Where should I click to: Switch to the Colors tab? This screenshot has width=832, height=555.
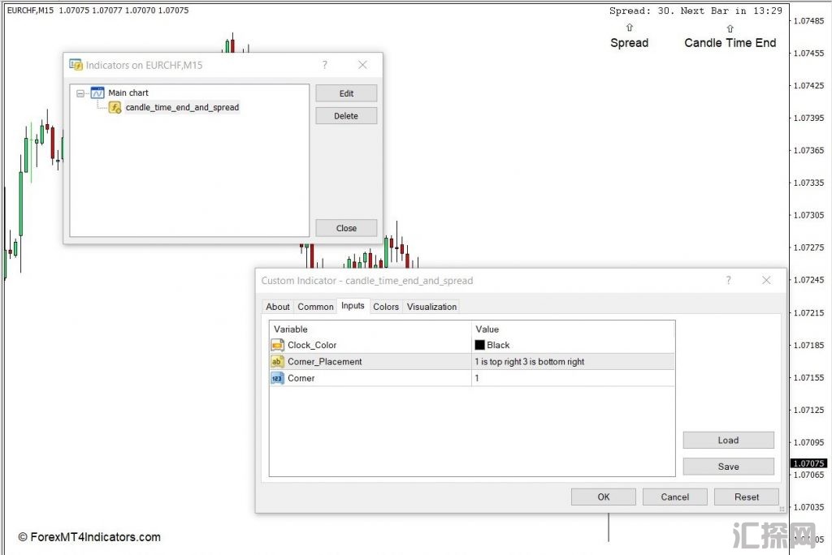pos(386,307)
